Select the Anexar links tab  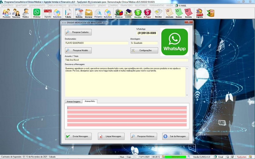point(90,101)
